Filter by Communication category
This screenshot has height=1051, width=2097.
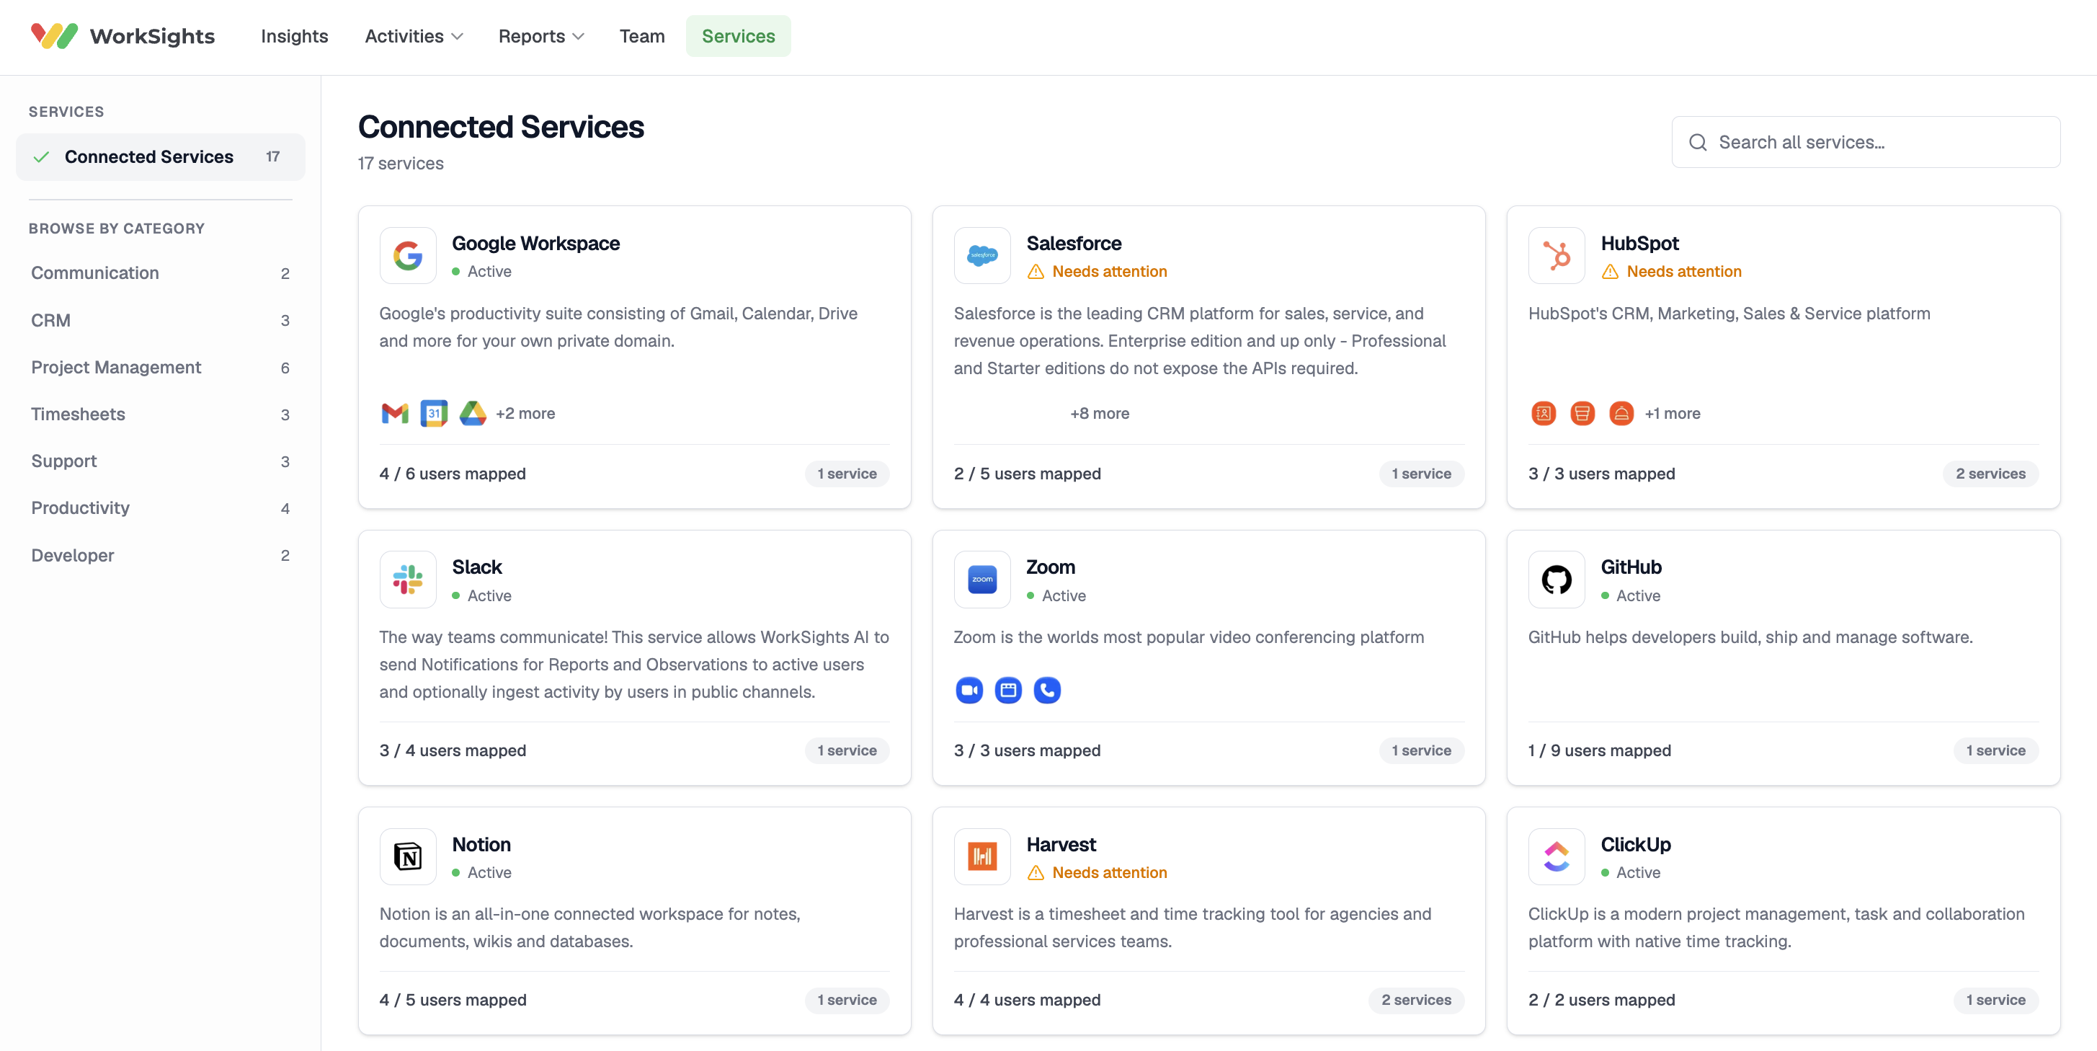pos(161,272)
